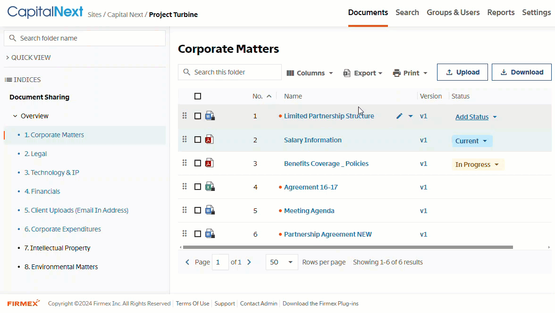Viewport: 555px width, 313px height.
Task: Click the Search folder name field
Action: pos(84,38)
